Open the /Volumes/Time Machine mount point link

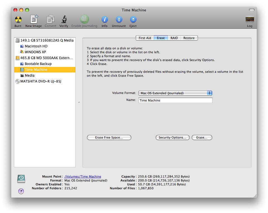pos(83,176)
